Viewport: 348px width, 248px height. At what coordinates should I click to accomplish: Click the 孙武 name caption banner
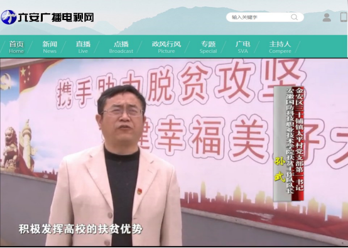289,144
